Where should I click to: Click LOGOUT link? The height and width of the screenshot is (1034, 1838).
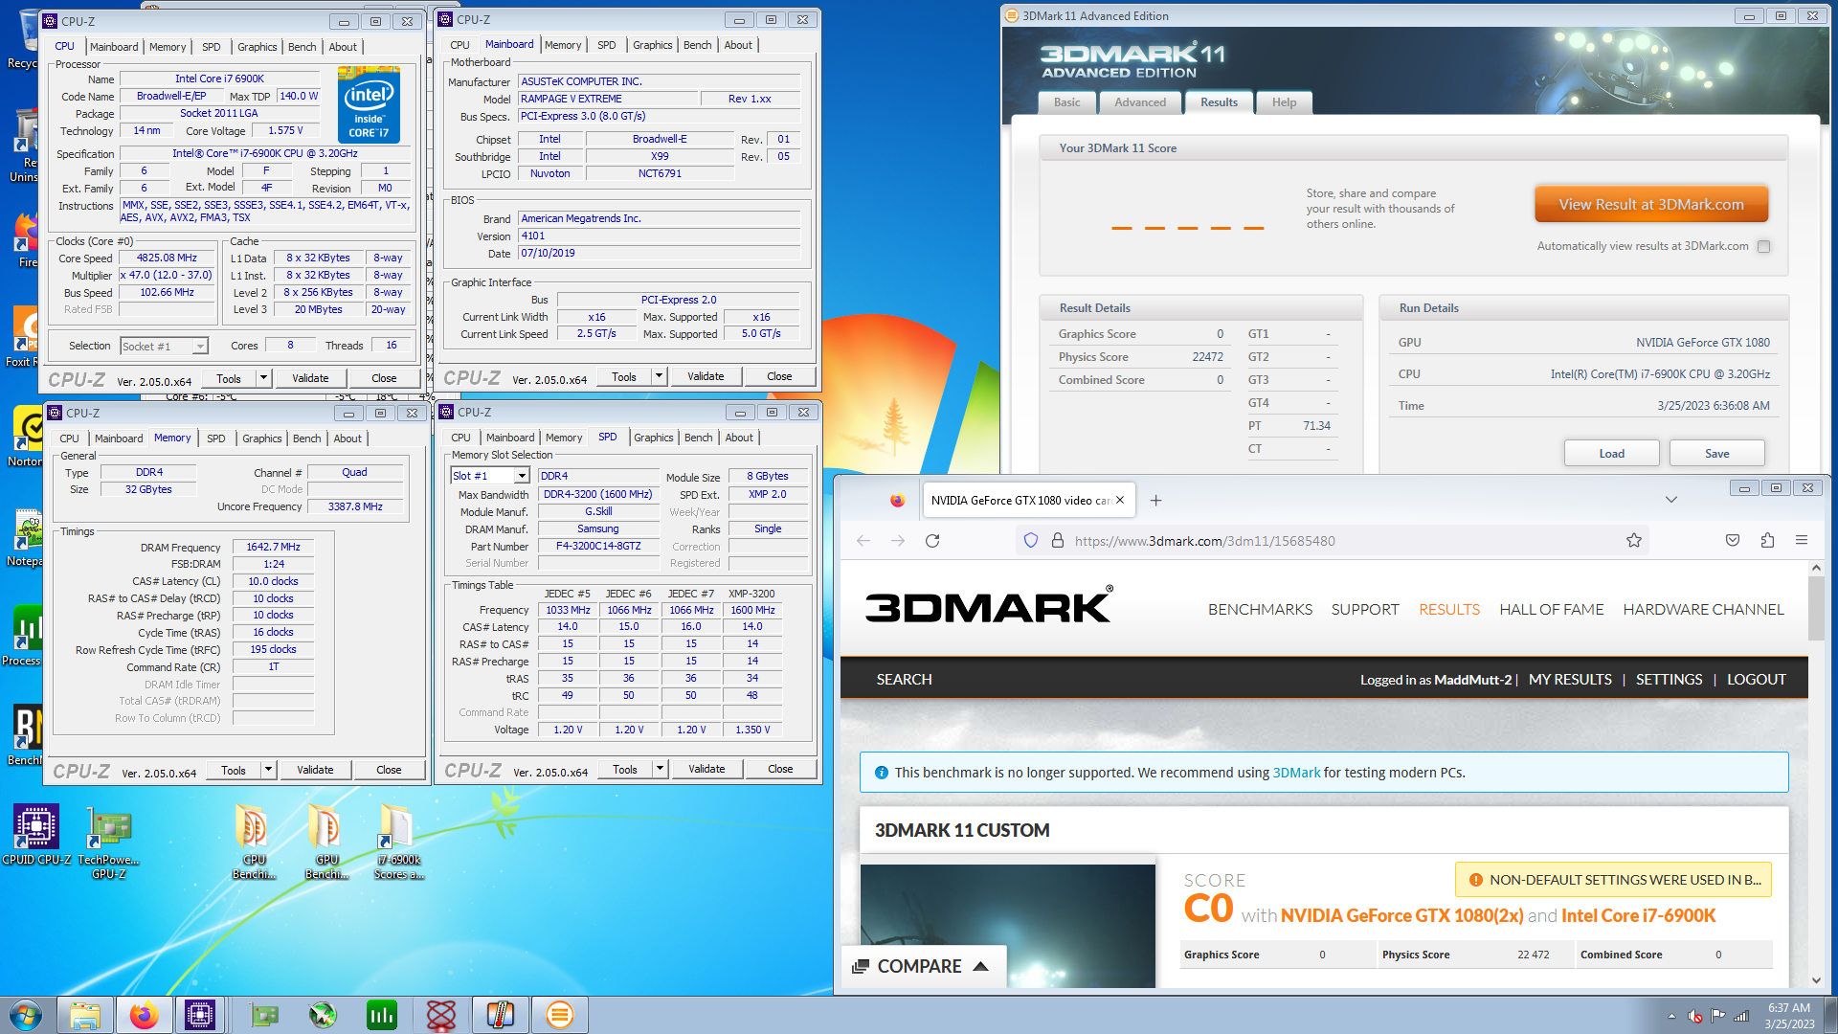[1756, 679]
